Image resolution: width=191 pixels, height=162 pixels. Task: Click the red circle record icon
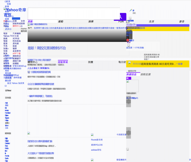pos(128,40)
